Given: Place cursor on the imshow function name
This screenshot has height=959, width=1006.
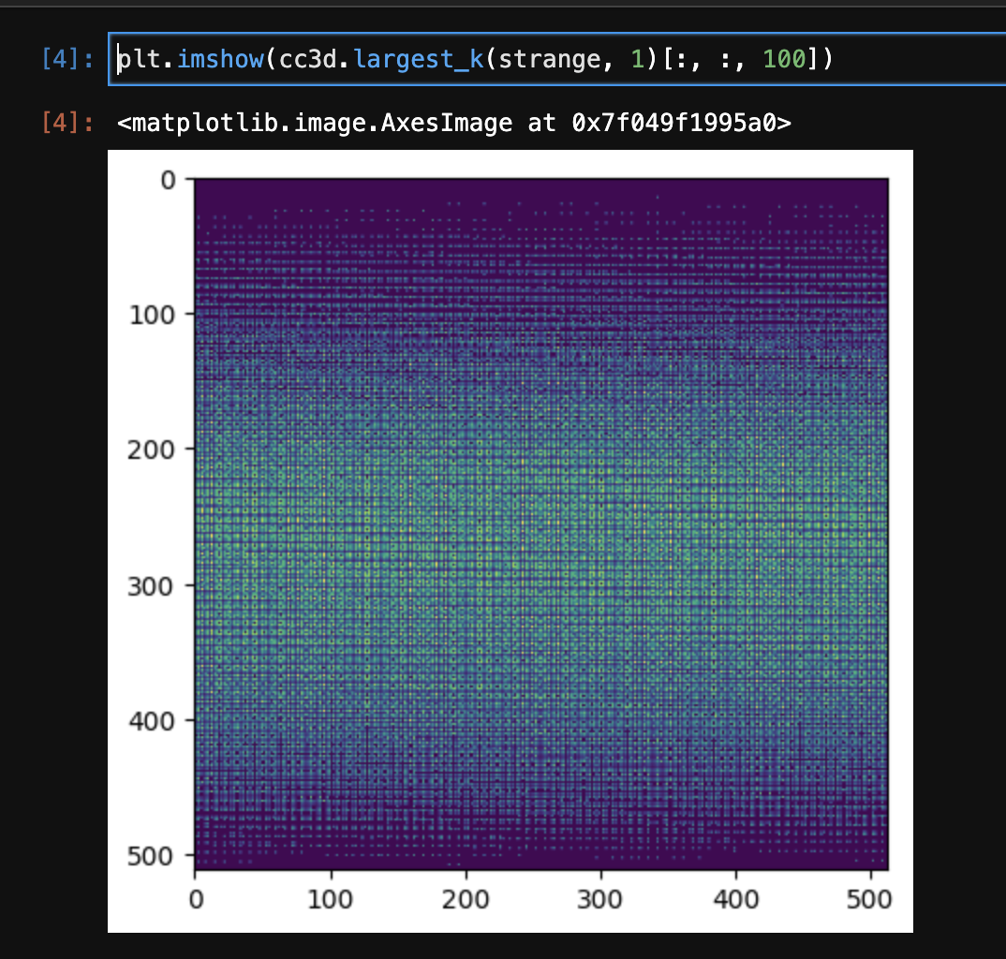Looking at the screenshot, I should [x=219, y=58].
